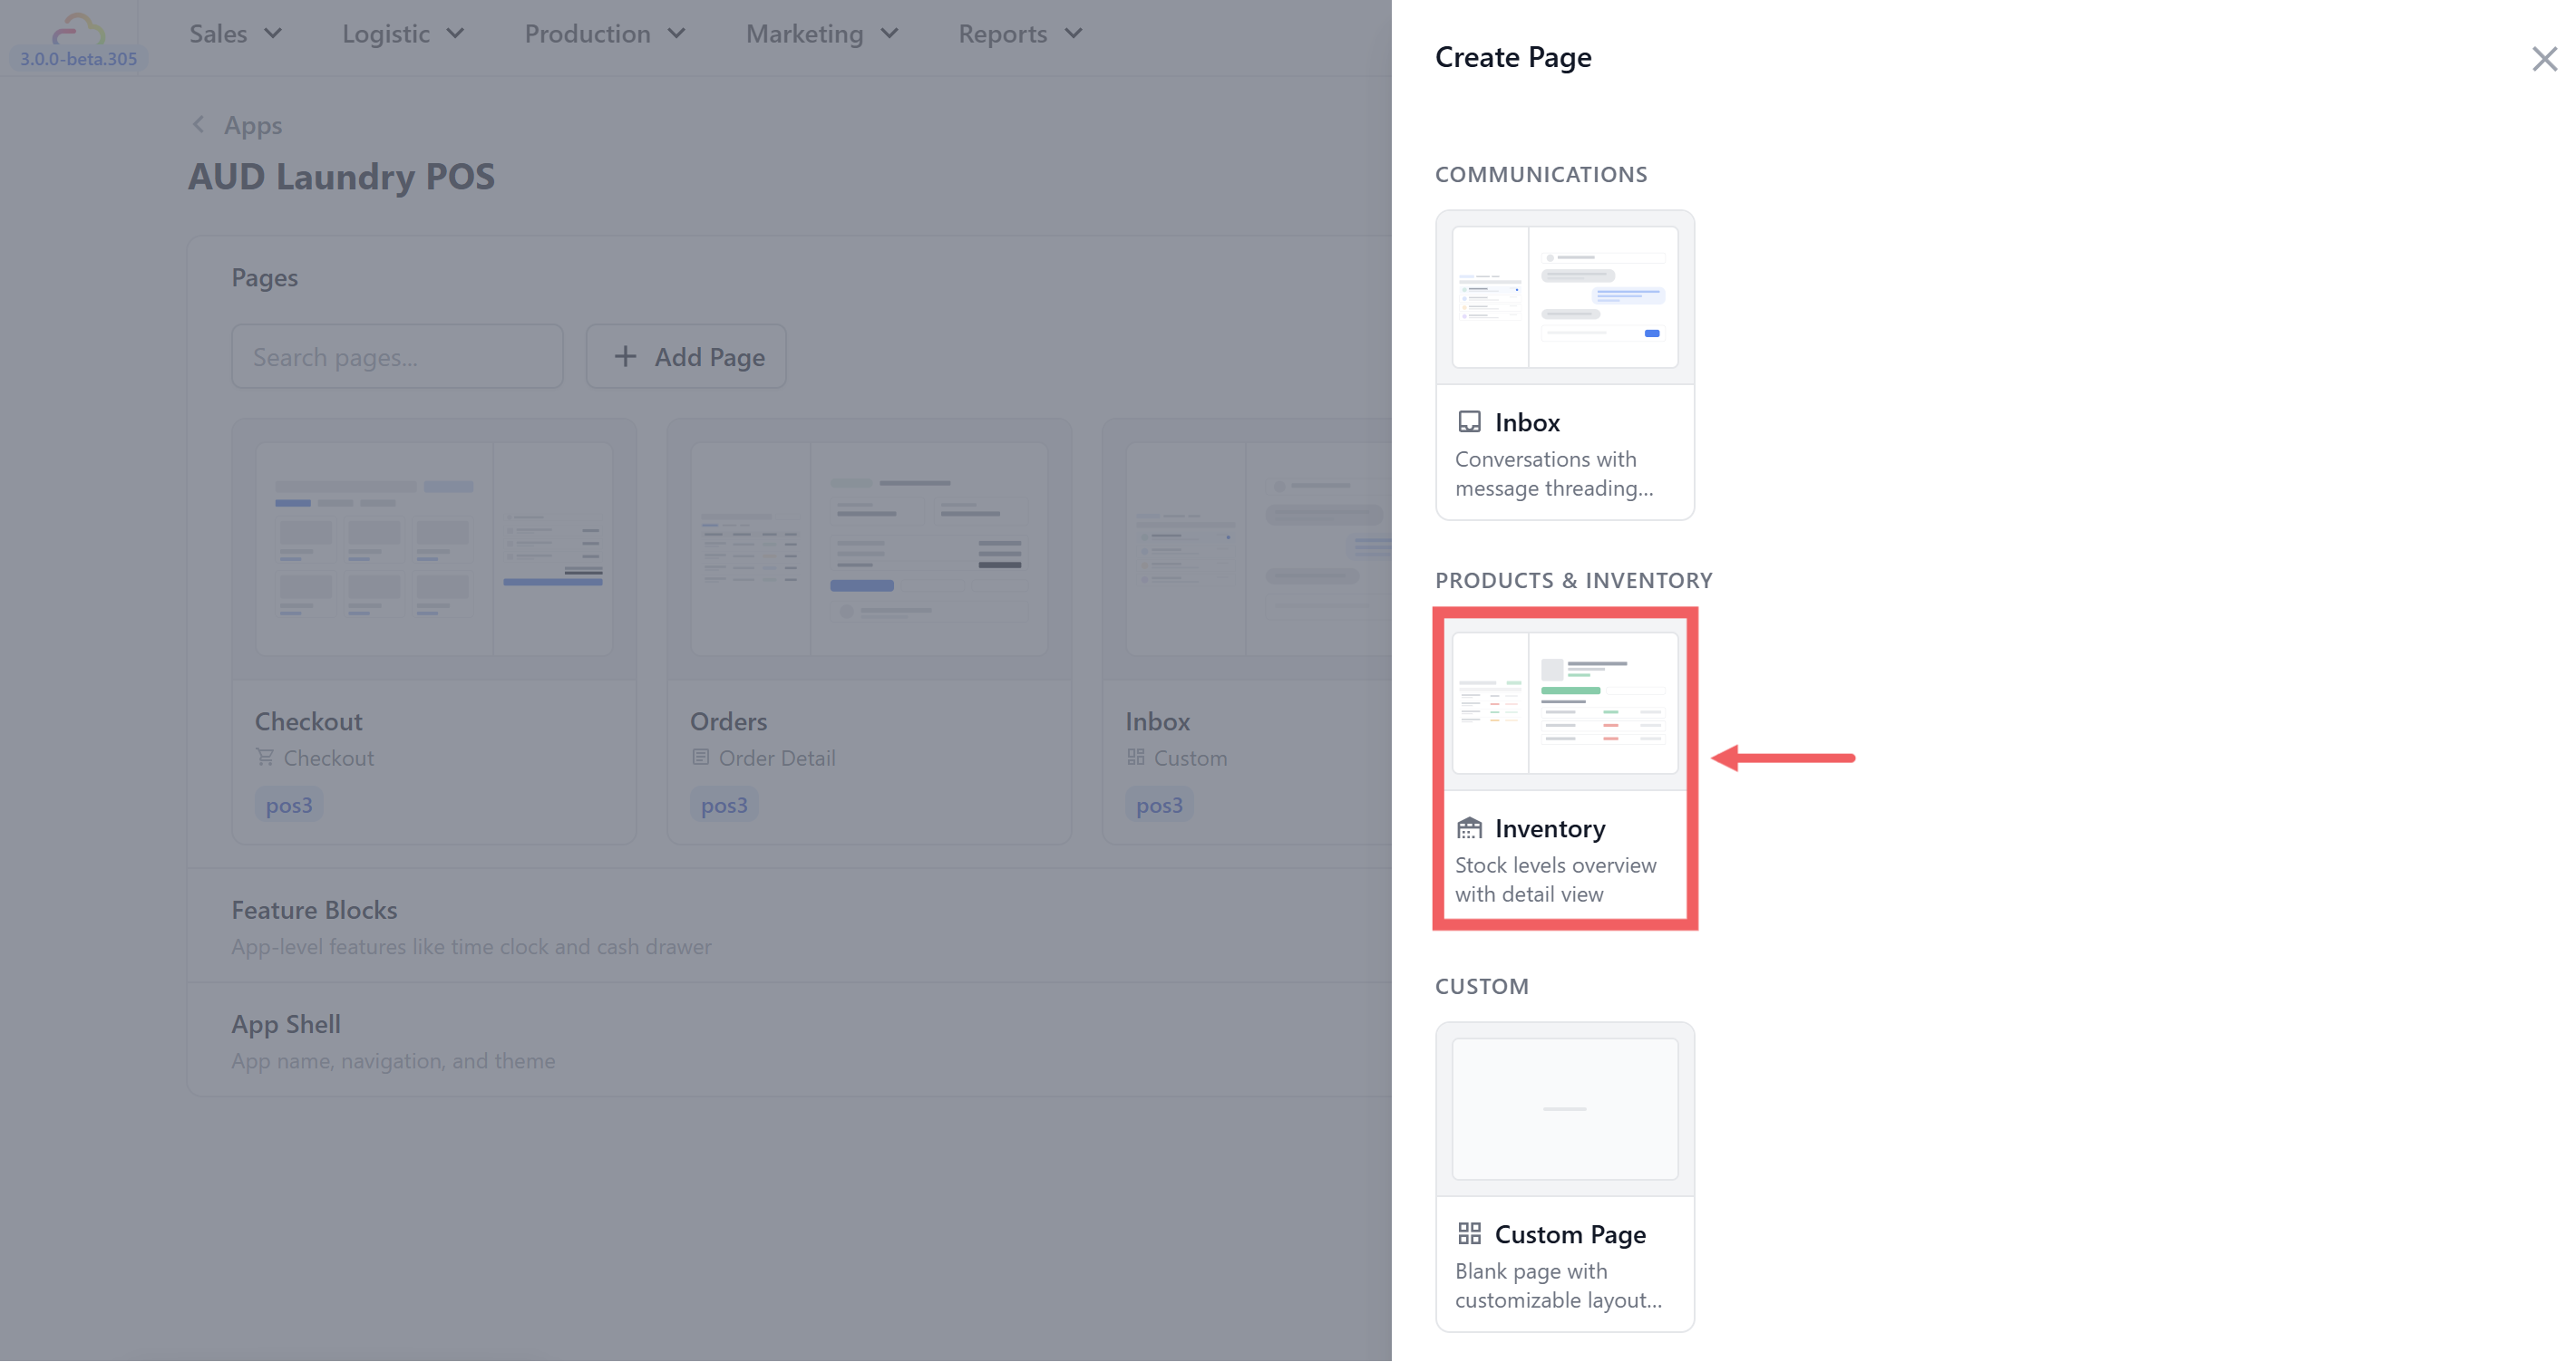Open the Logistic dropdown menu
This screenshot has height=1362, width=2576.
click(402, 34)
